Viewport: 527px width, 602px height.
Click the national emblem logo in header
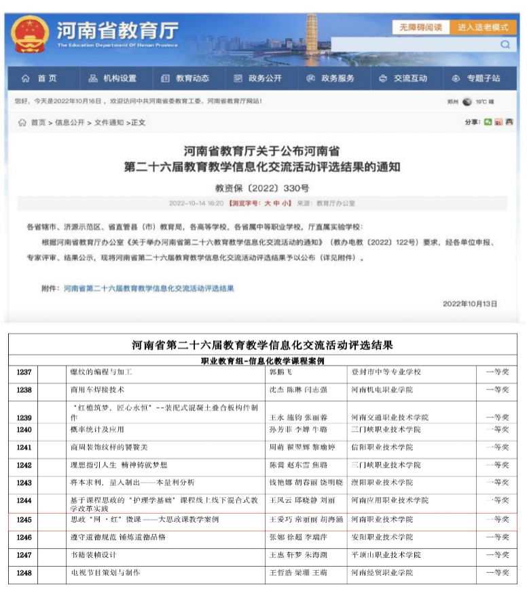click(x=31, y=33)
